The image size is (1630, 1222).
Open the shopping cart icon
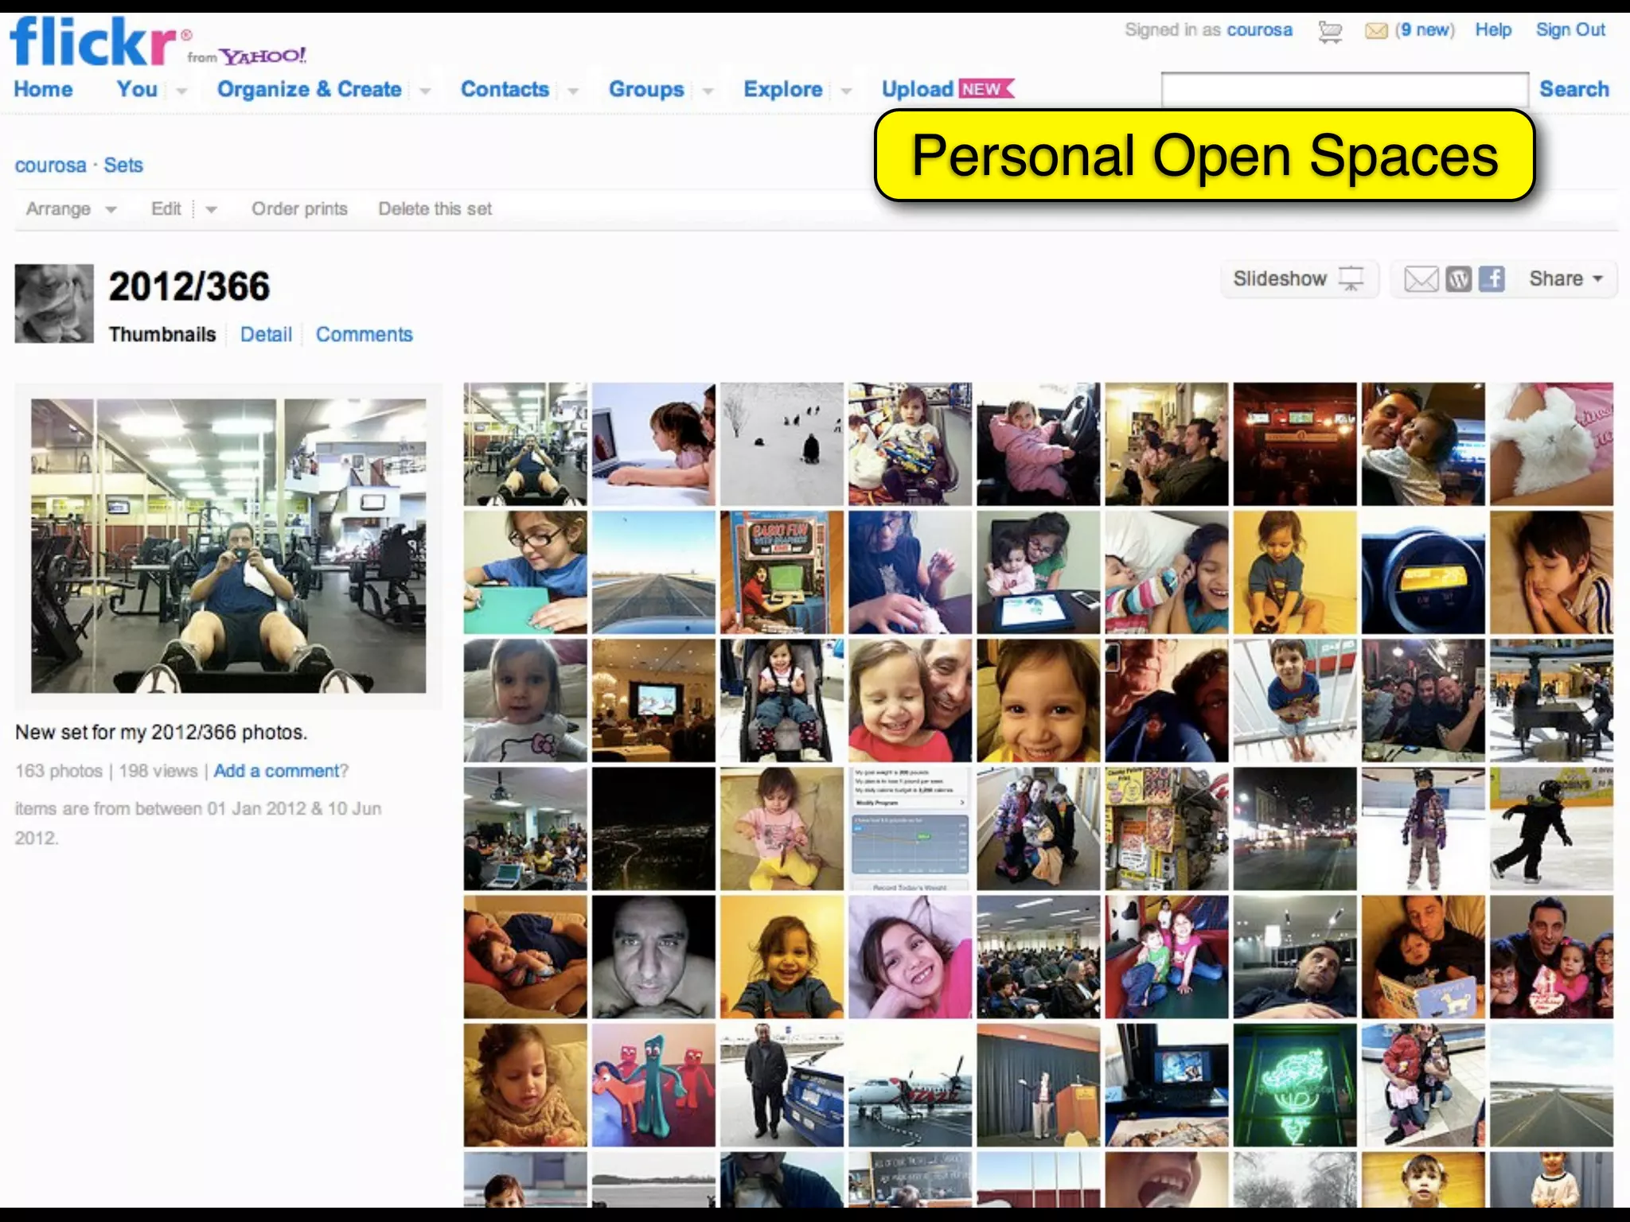click(x=1329, y=31)
